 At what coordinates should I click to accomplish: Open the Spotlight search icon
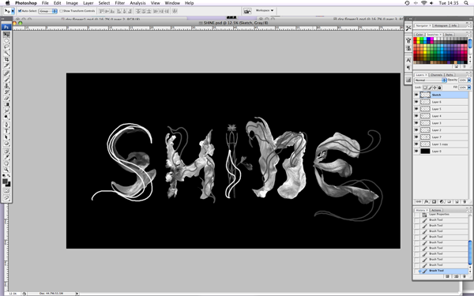[x=465, y=3]
